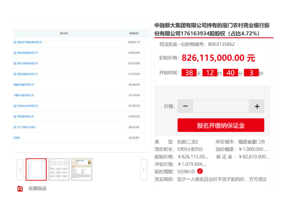Select the appraisal value ¥1,079,884,...
The image size is (282, 200).
[x=192, y=164]
